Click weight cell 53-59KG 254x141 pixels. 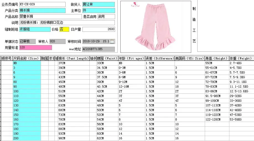pyautogui.click(x=241, y=119)
